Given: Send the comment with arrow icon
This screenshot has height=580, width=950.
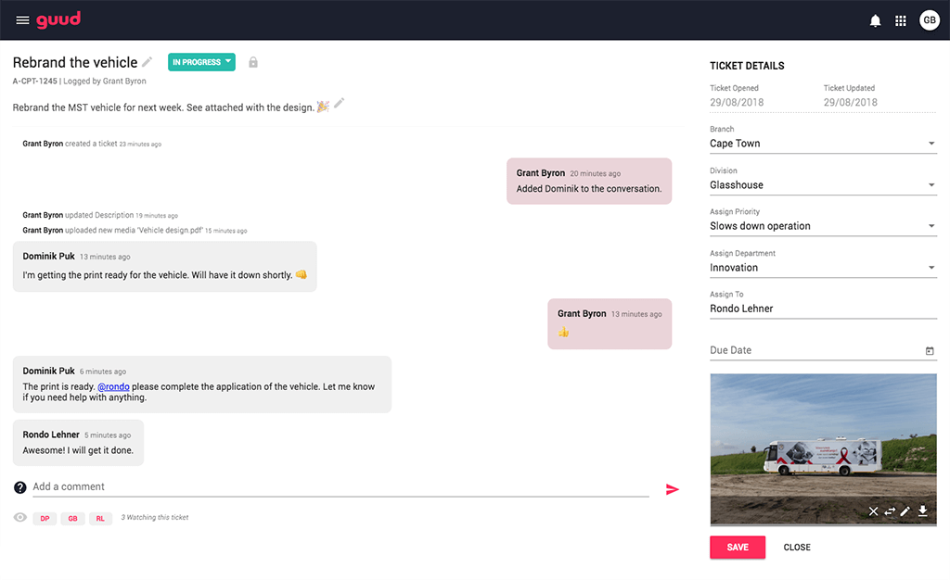Looking at the screenshot, I should click(x=672, y=489).
